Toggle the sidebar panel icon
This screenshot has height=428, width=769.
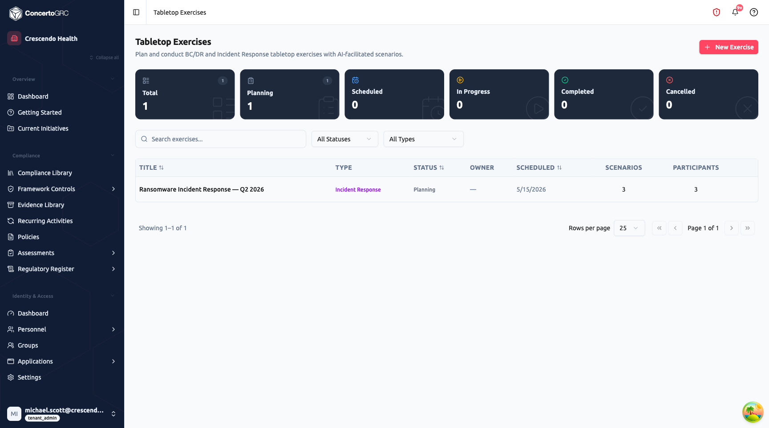tap(136, 12)
